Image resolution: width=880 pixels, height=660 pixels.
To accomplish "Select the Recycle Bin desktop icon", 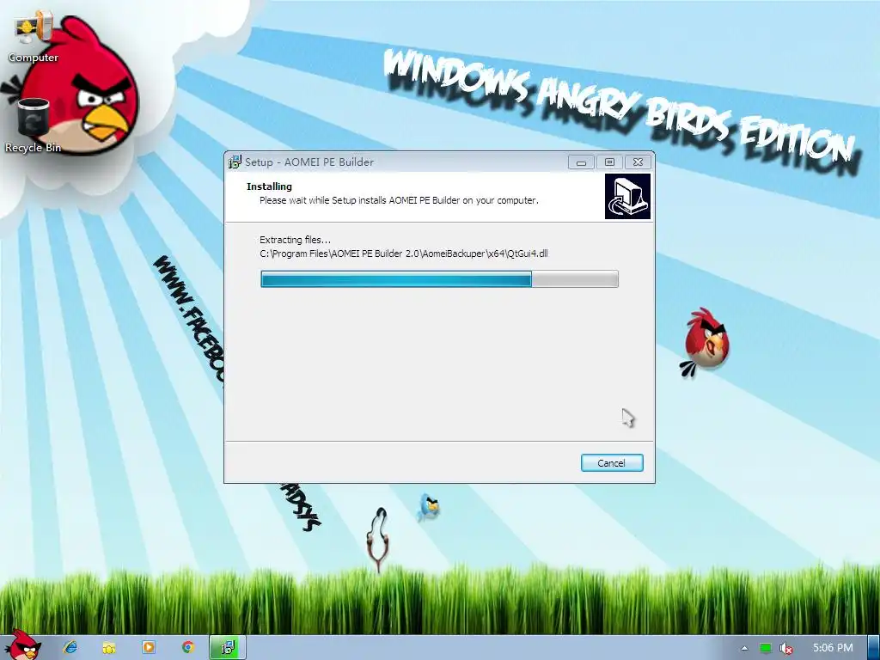I will click(34, 125).
